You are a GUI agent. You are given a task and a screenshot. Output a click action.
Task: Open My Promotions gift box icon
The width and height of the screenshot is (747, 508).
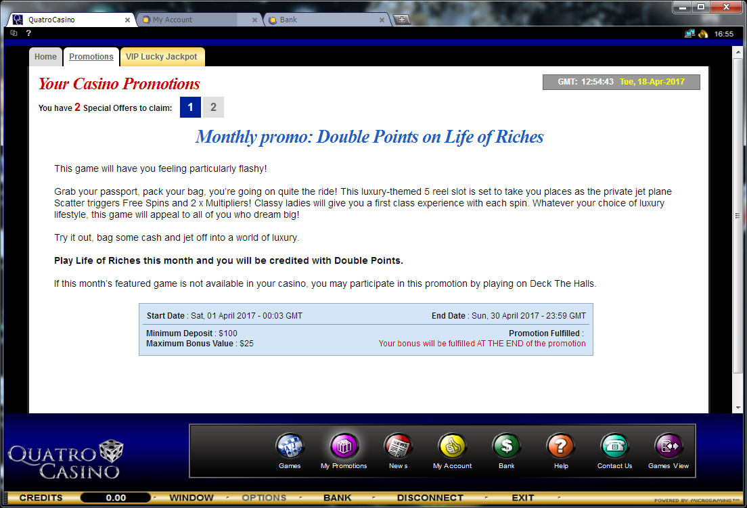[344, 446]
